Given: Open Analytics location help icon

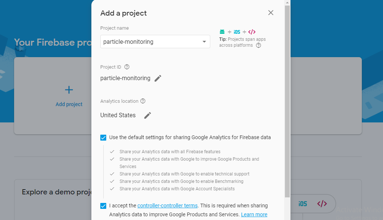Looking at the screenshot, I should point(143,101).
